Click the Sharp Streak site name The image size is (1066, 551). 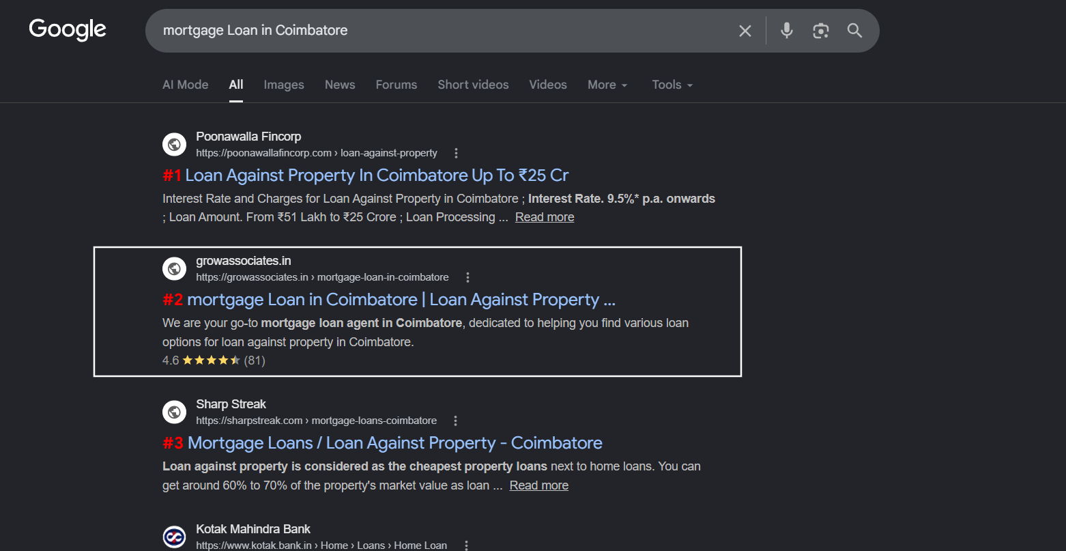coord(231,404)
